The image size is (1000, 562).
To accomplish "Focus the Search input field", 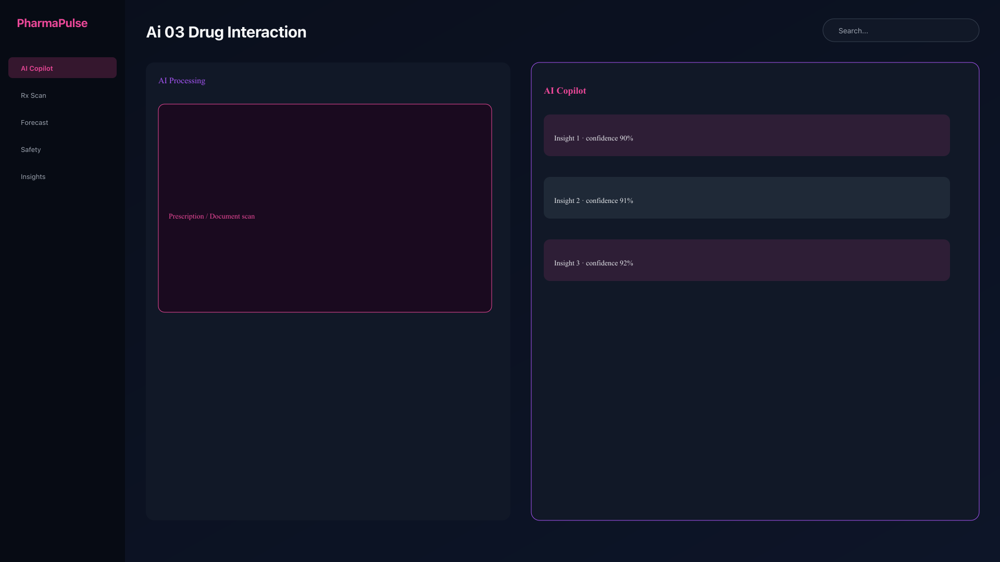I will (x=901, y=30).
